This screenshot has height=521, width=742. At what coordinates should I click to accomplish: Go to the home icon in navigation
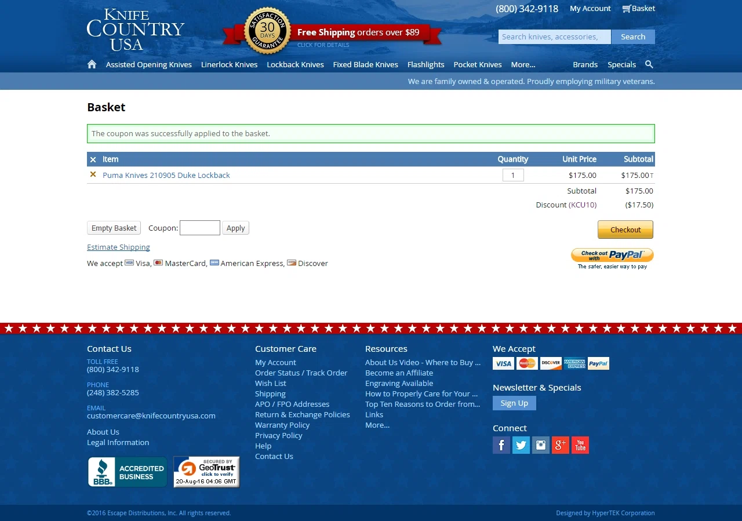click(x=92, y=64)
